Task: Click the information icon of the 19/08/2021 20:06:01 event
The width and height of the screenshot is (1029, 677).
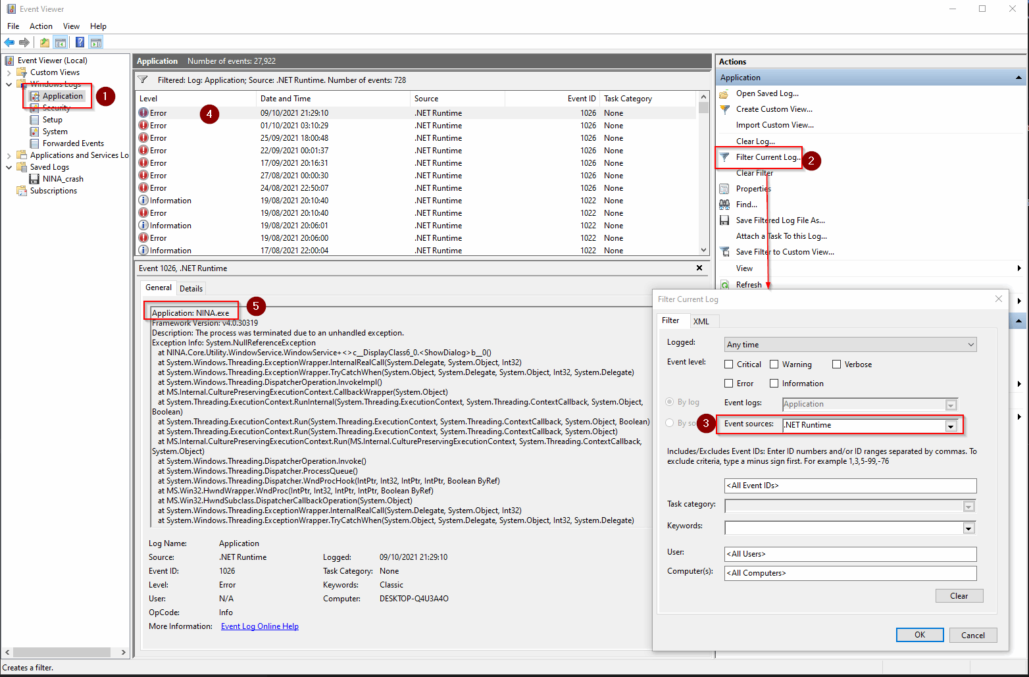Action: click(x=143, y=226)
